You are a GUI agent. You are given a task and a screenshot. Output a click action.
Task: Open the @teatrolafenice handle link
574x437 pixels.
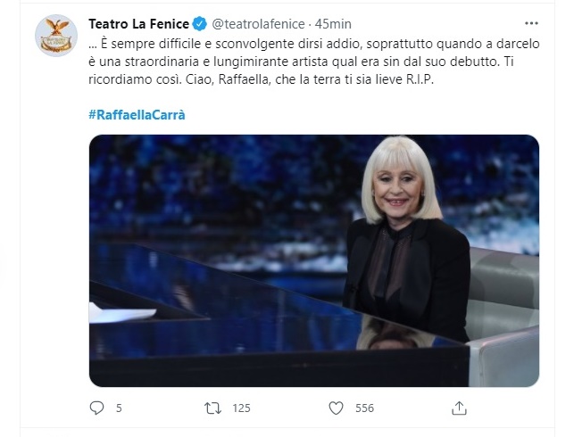tap(259, 24)
